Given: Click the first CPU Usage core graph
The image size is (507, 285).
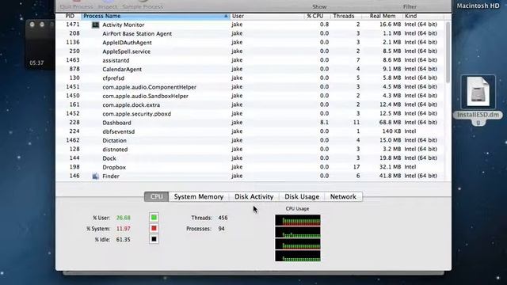Looking at the screenshot, I should tap(298, 220).
